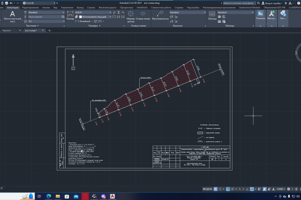Click the workspace settings gear in status bar
This screenshot has height=200, width=301.
[288, 189]
